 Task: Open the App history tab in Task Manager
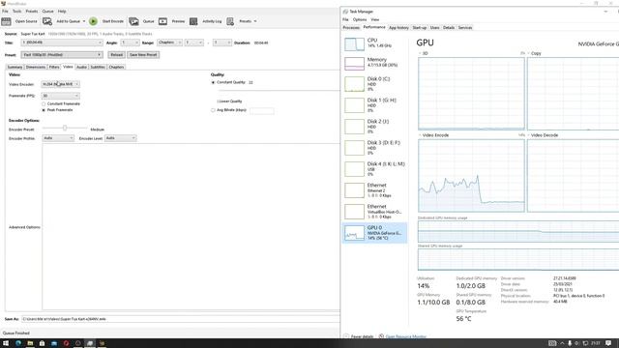pos(398,28)
